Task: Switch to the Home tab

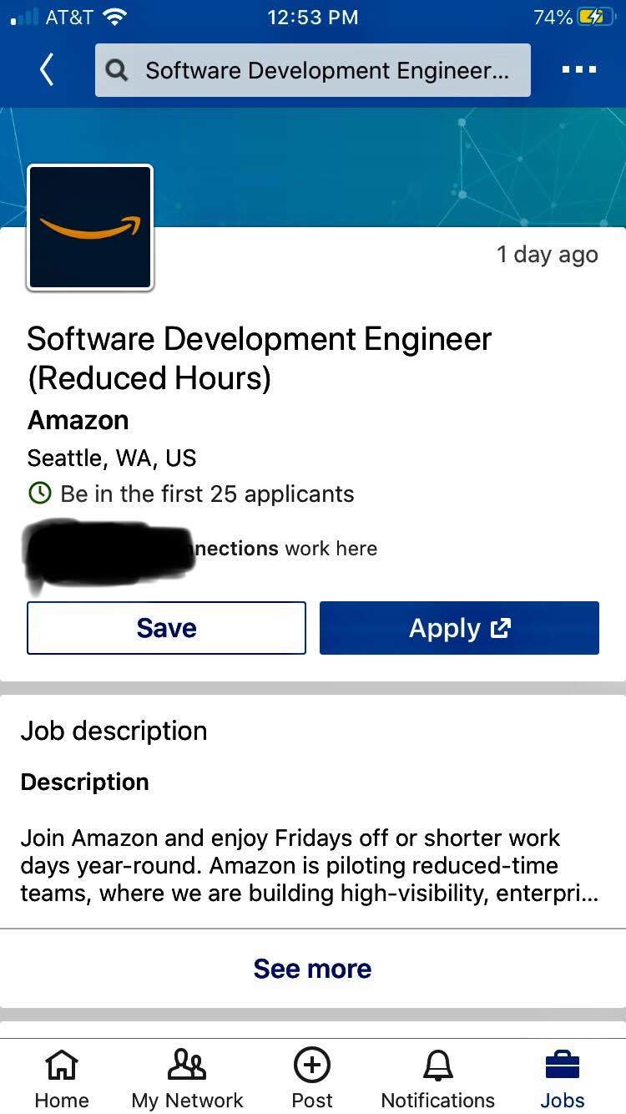Action: point(62,1077)
